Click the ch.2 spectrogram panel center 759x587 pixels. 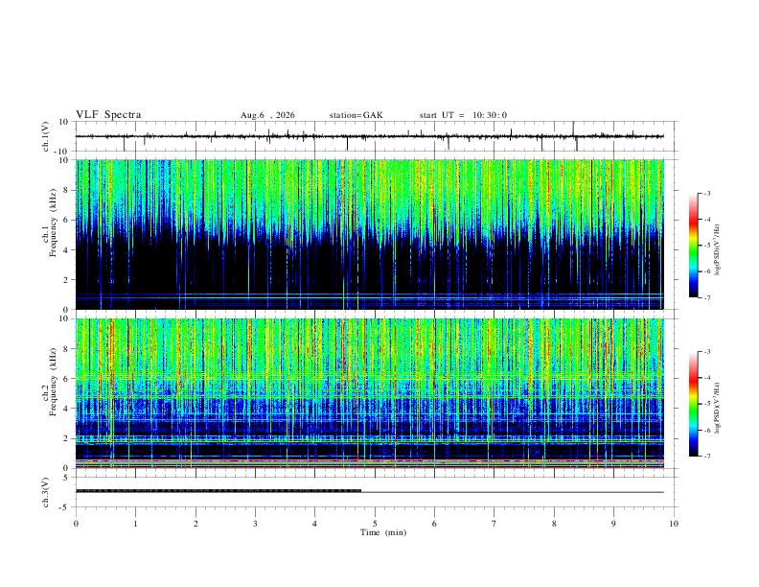pyautogui.click(x=370, y=393)
